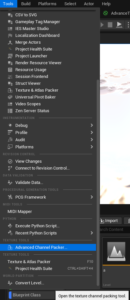The image size is (130, 300).
Task: Click the Render Resource Viewer icon
Action: 10,63
